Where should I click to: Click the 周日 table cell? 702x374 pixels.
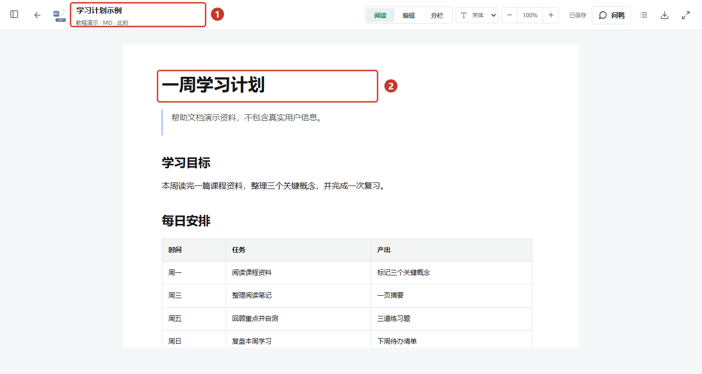click(x=194, y=339)
